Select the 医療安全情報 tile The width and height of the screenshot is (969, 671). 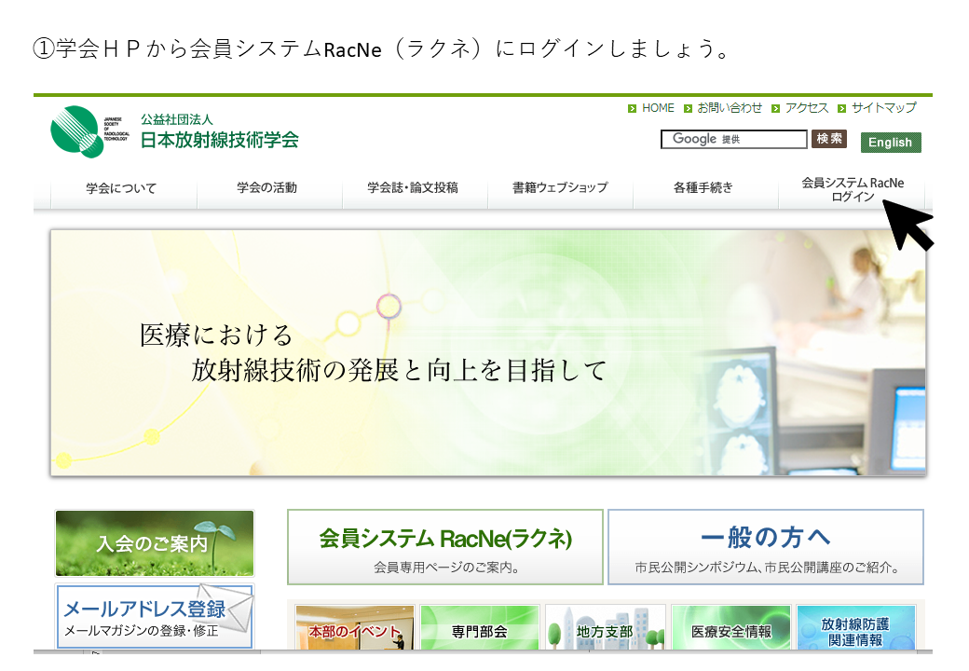coord(730,629)
